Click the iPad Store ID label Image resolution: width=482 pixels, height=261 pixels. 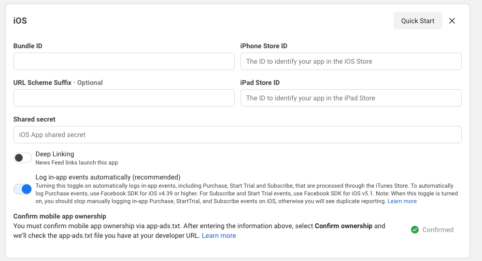260,82
